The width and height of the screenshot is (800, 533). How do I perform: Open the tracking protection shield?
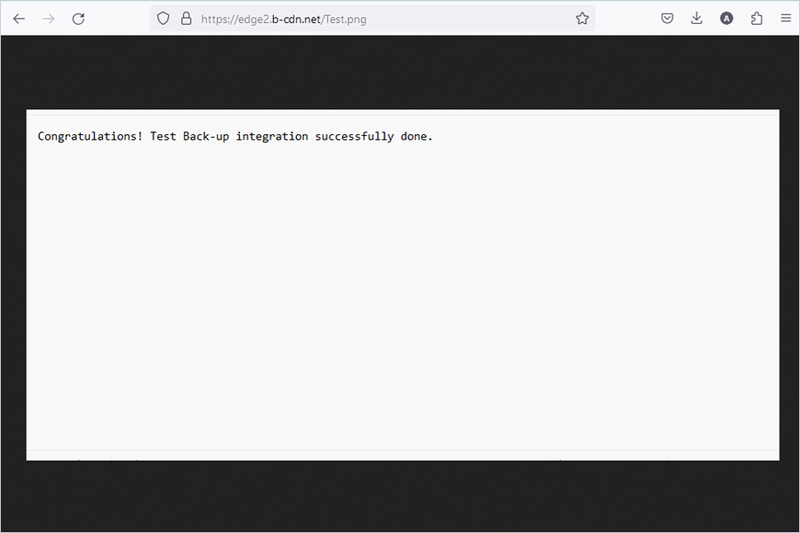pyautogui.click(x=163, y=19)
